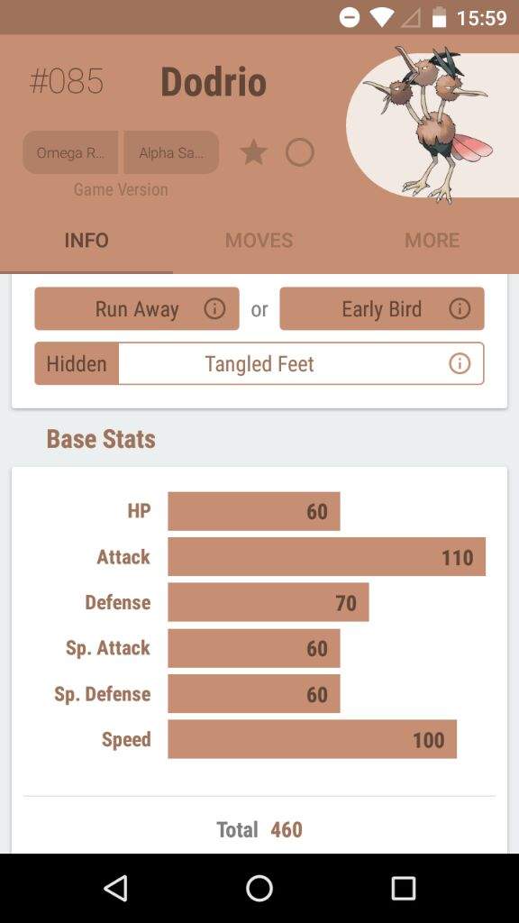This screenshot has width=519, height=923.
Task: Tap the Android back navigation icon
Action: tap(115, 888)
